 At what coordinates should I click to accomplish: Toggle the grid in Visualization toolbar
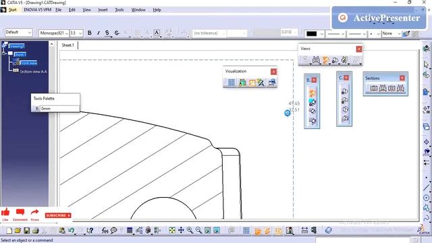(x=232, y=82)
